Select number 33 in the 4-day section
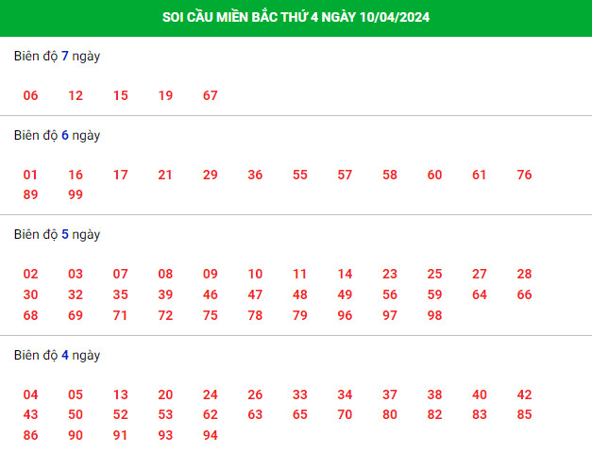Image resolution: width=592 pixels, height=453 pixels. [300, 394]
